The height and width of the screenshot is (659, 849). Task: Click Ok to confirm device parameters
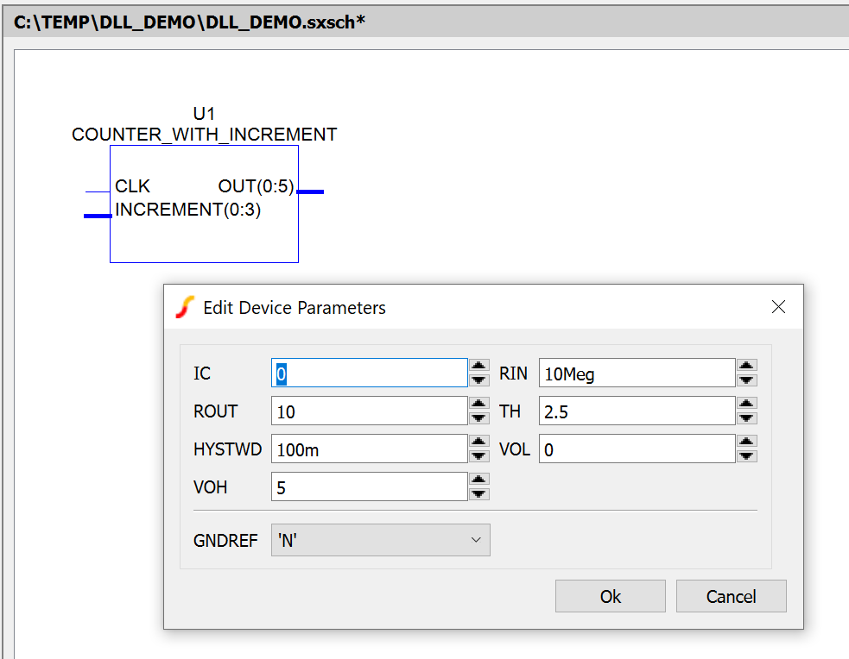tap(610, 596)
